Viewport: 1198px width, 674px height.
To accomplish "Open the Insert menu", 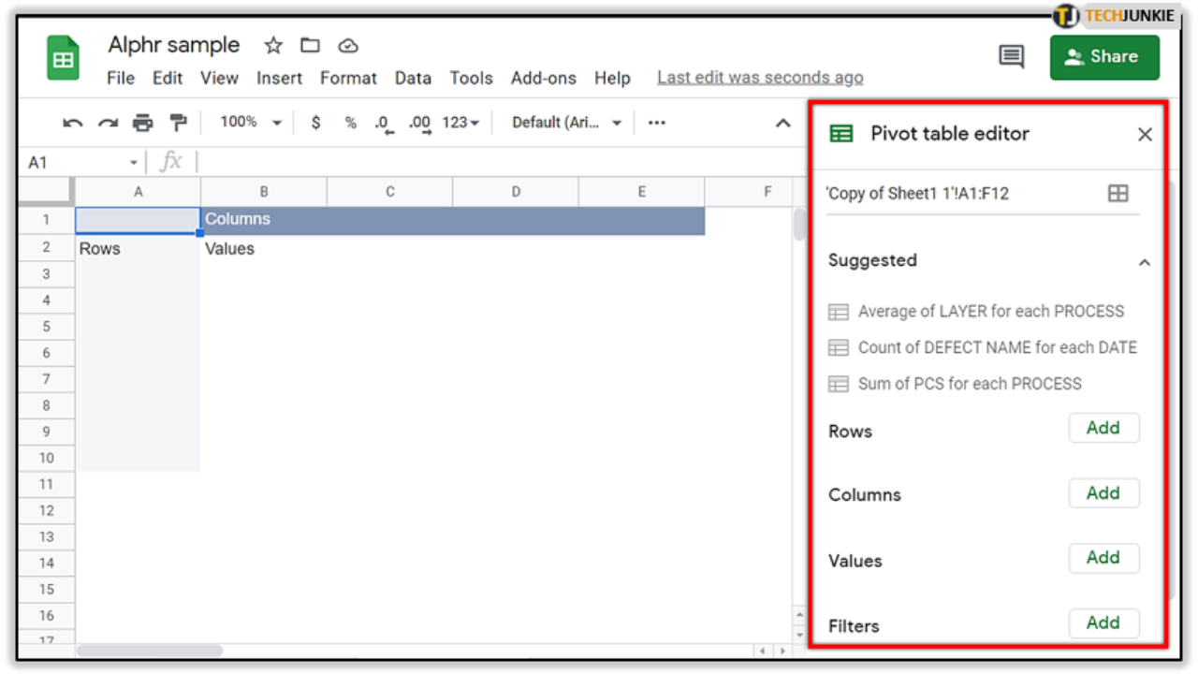I will click(x=279, y=78).
